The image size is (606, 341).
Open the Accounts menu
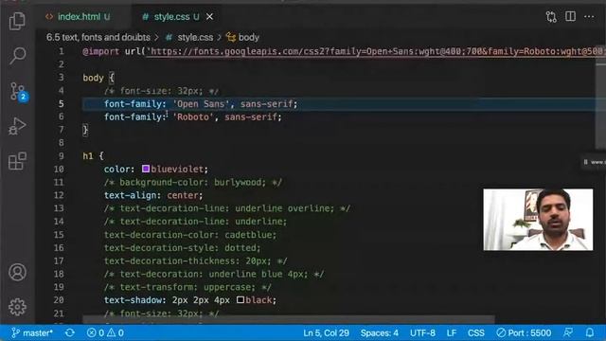point(17,272)
